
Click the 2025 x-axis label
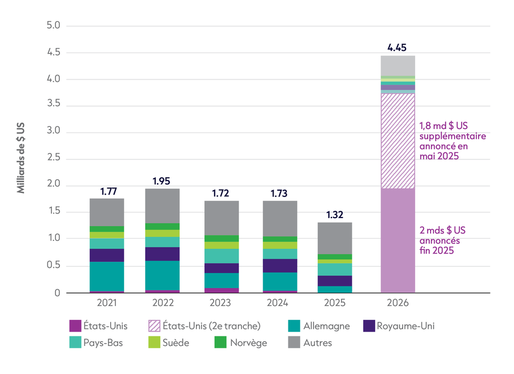coord(335,303)
